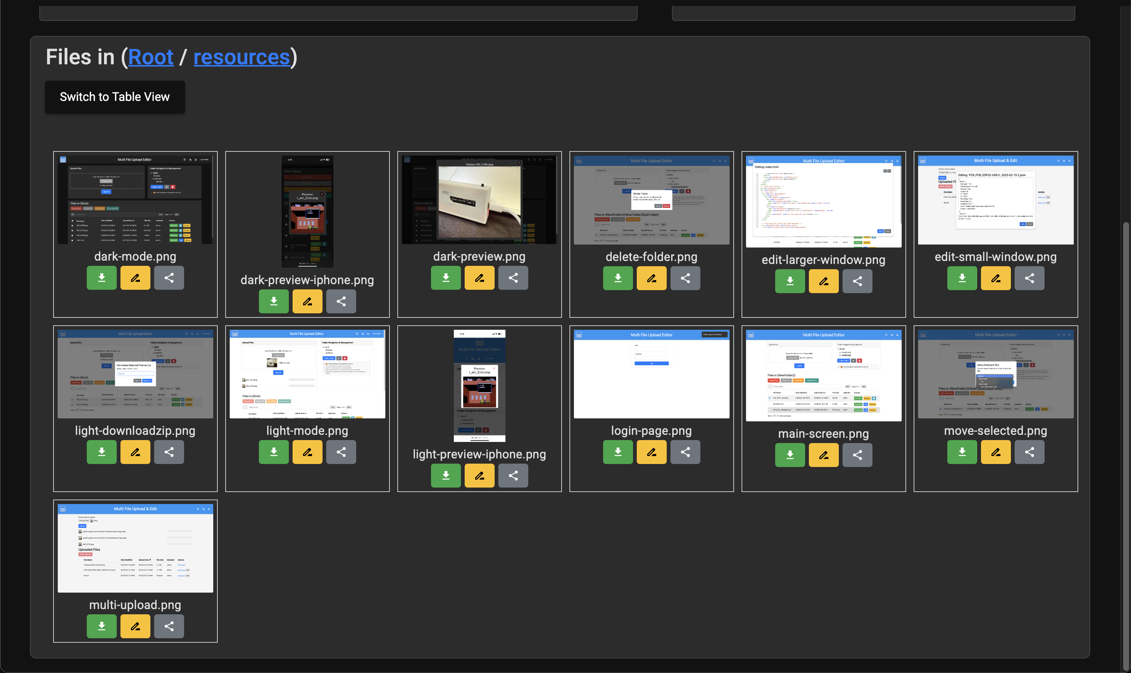
Task: Click the multi-upload.png thumbnail preview
Action: click(135, 548)
